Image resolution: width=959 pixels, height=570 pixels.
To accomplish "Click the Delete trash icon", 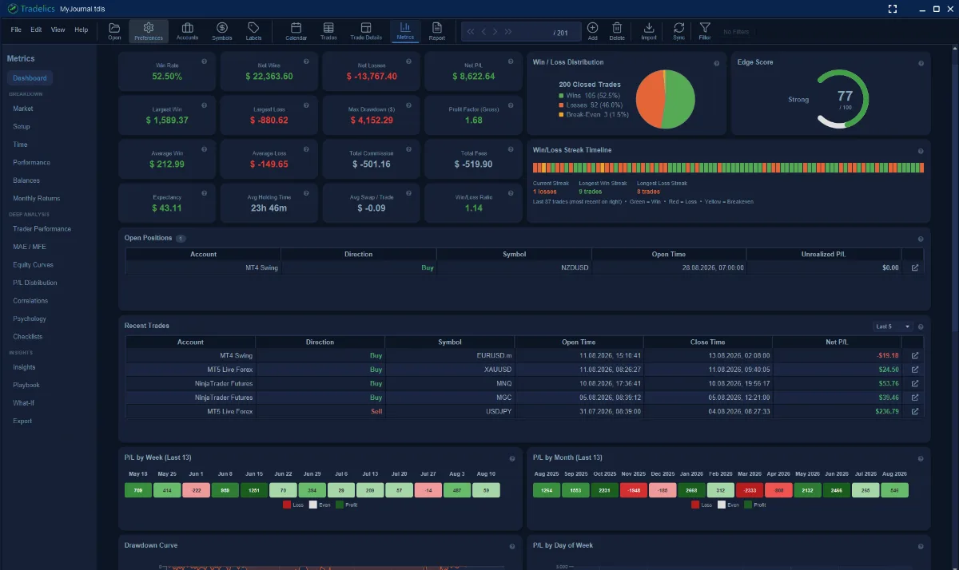I will coord(617,31).
